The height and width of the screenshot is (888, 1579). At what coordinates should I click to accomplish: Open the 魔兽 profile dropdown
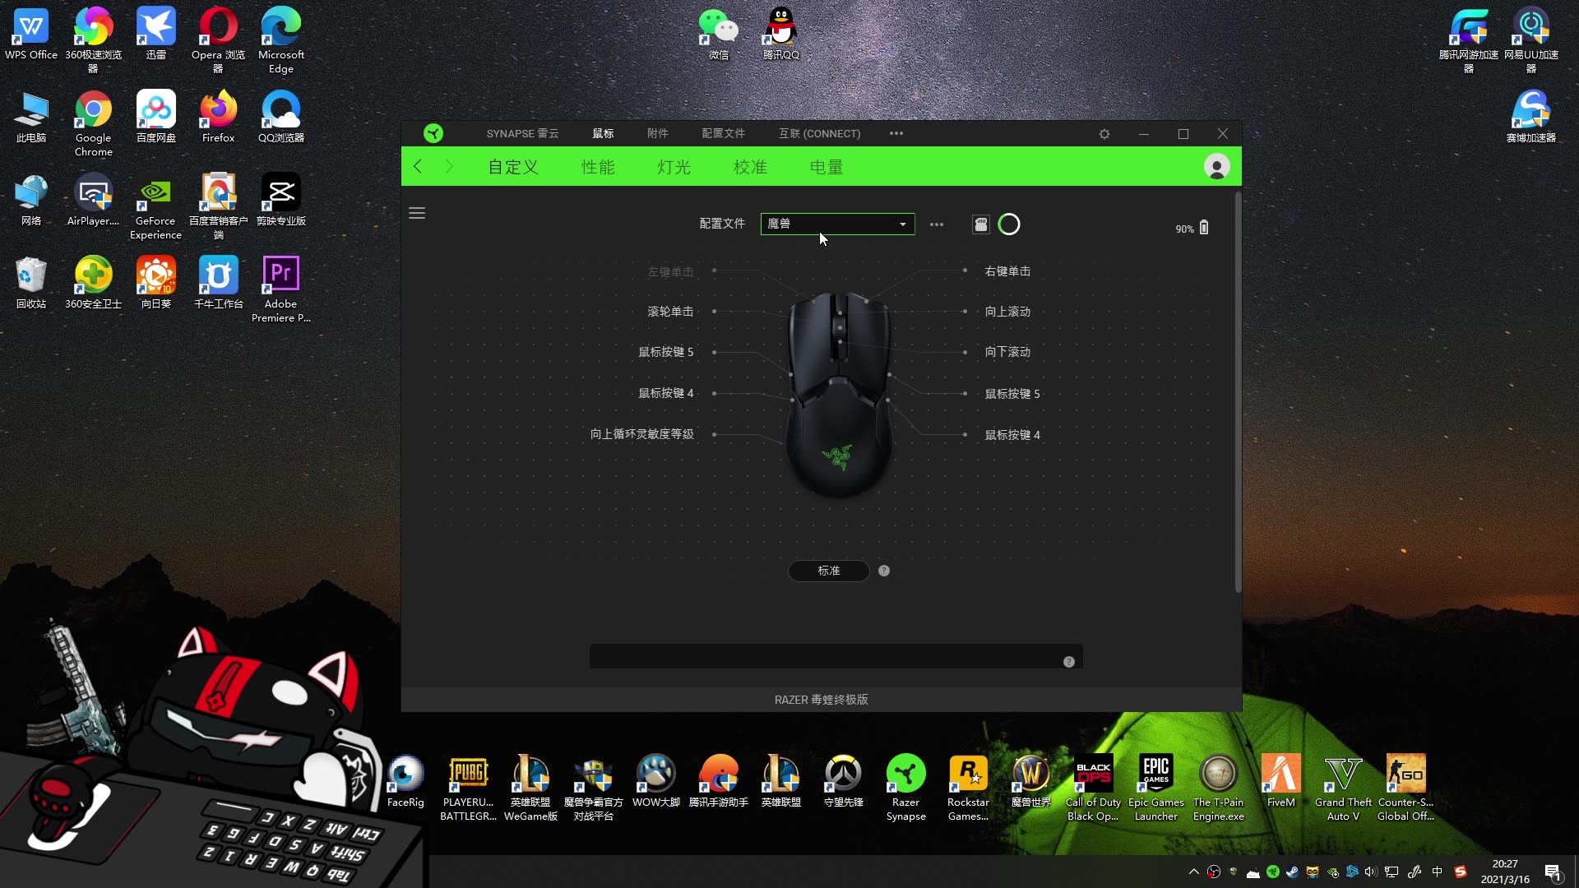point(837,224)
